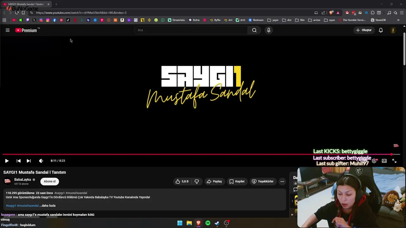Open a new browser tab
Viewport: 406px width, 228px height.
click(x=56, y=4)
